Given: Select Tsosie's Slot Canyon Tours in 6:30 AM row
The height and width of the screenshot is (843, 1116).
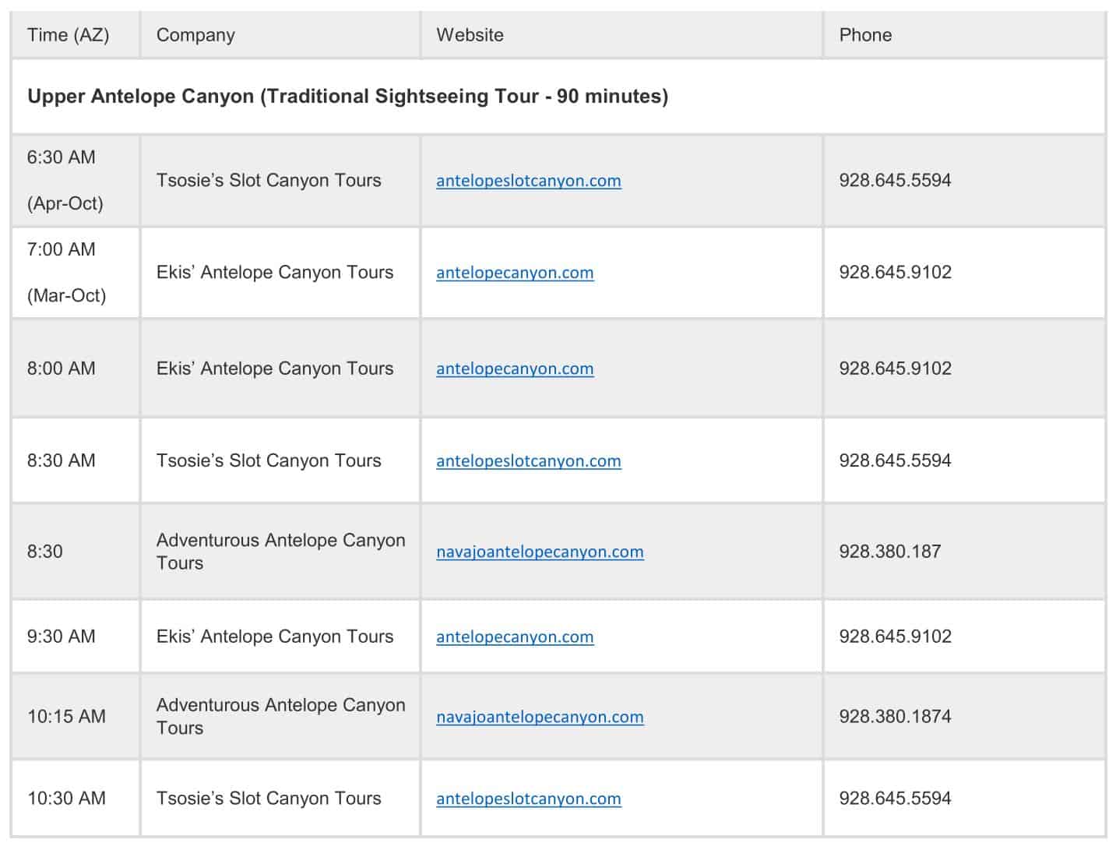Looking at the screenshot, I should click(269, 181).
